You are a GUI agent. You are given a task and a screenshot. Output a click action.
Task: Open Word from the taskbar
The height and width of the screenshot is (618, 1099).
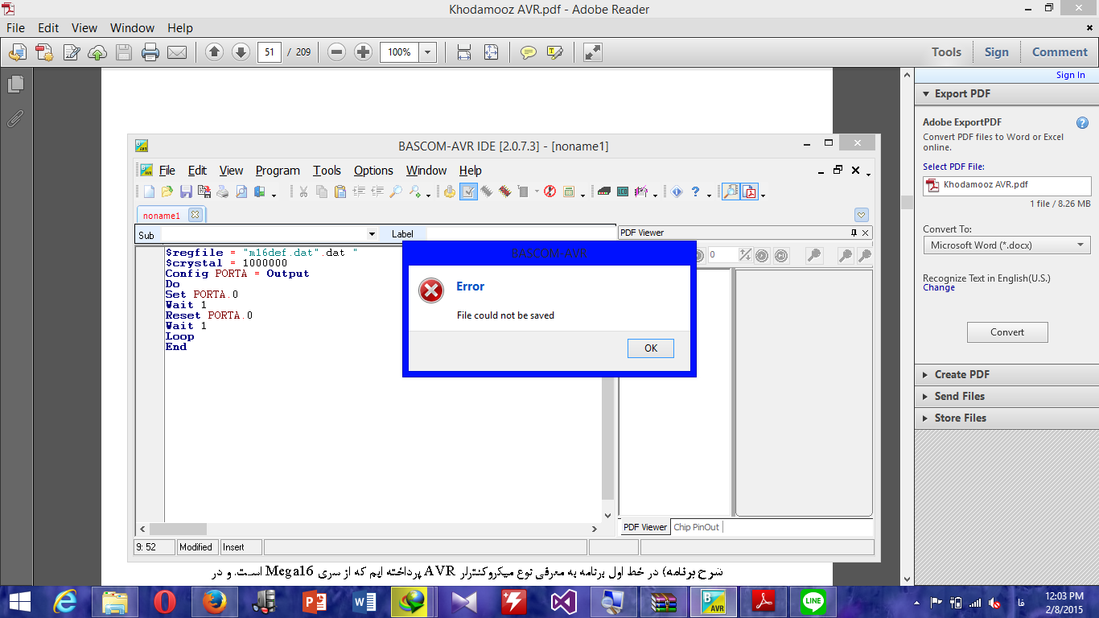365,602
